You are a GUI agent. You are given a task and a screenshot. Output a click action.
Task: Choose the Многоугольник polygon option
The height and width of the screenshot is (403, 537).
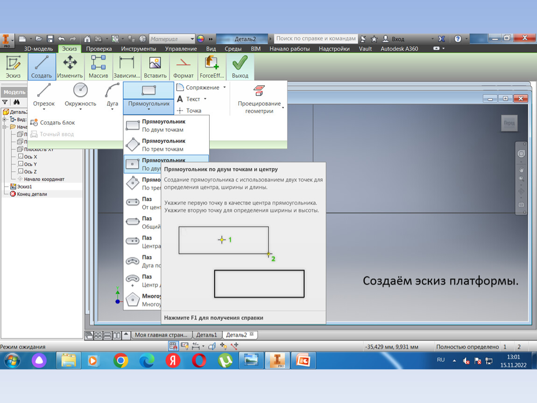(x=142, y=300)
